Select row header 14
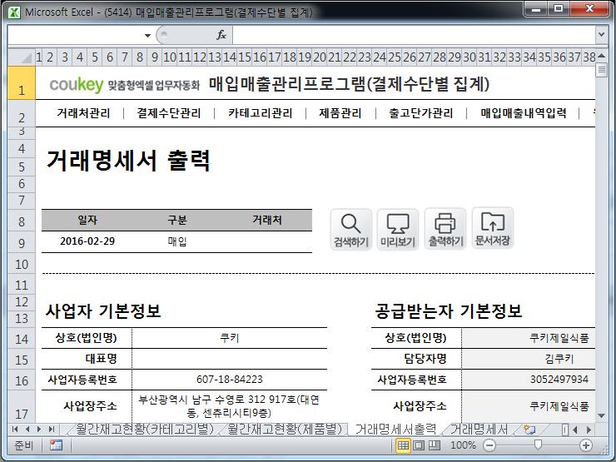The width and height of the screenshot is (616, 462). 22,339
